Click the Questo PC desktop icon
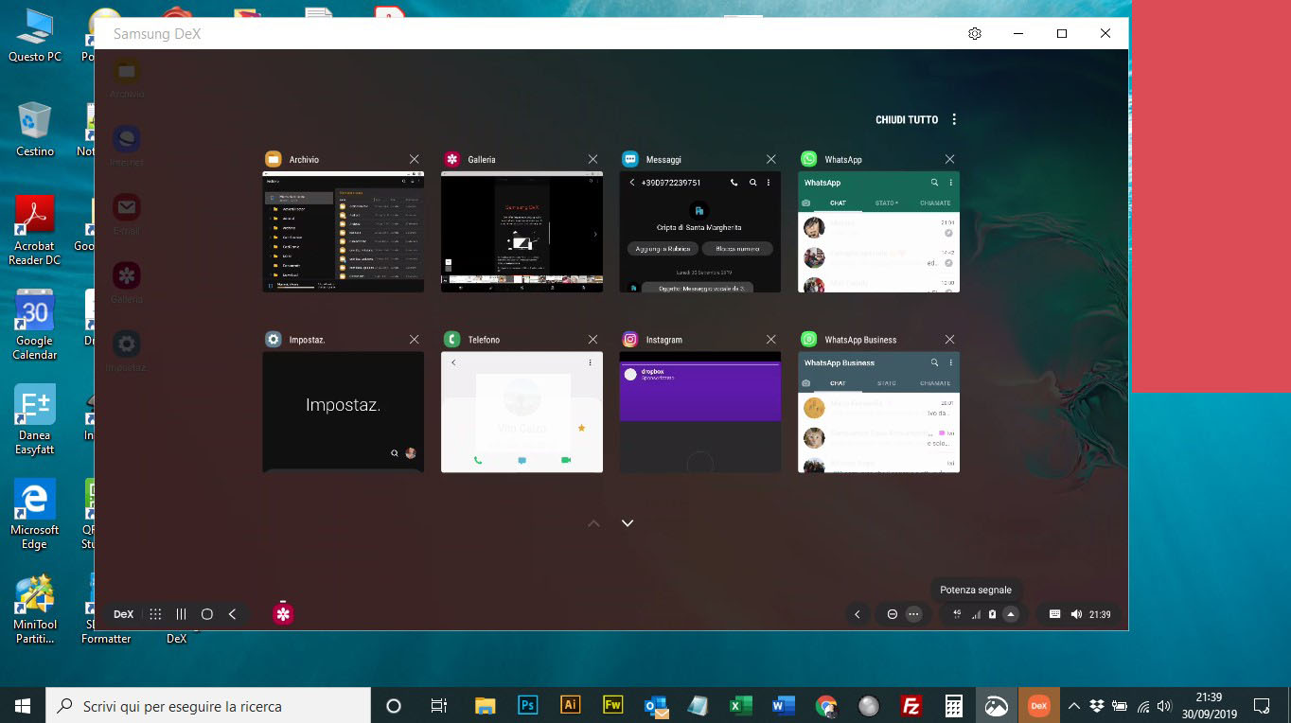1291x723 pixels. pyautogui.click(x=35, y=36)
